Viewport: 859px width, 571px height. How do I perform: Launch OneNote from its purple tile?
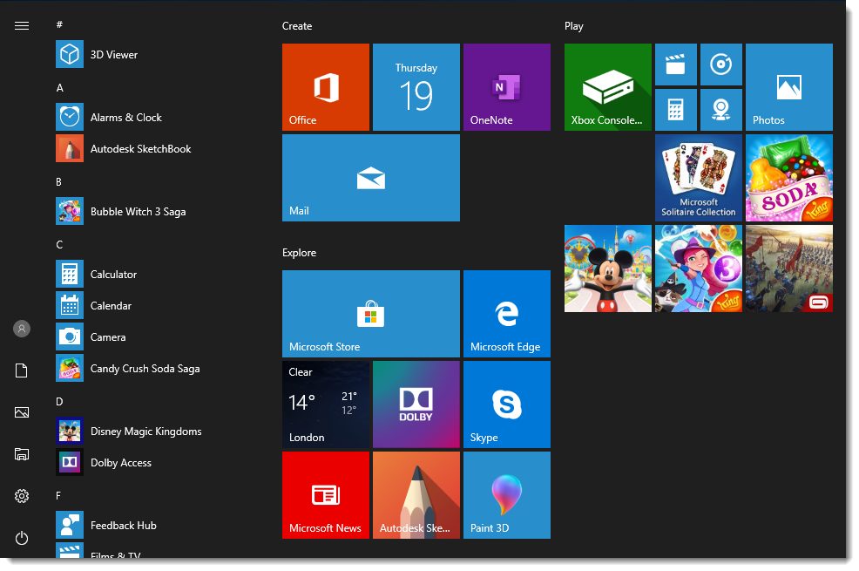click(x=506, y=86)
